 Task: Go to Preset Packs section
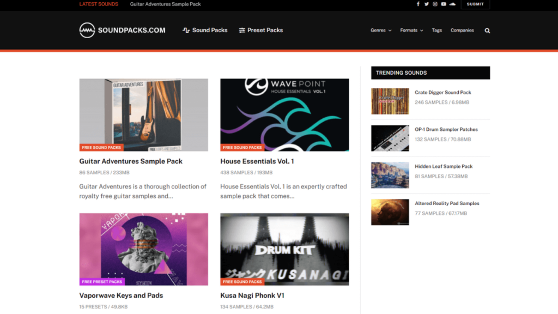click(x=261, y=31)
